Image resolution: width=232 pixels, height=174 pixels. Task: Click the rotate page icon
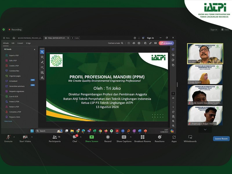pos(173,112)
